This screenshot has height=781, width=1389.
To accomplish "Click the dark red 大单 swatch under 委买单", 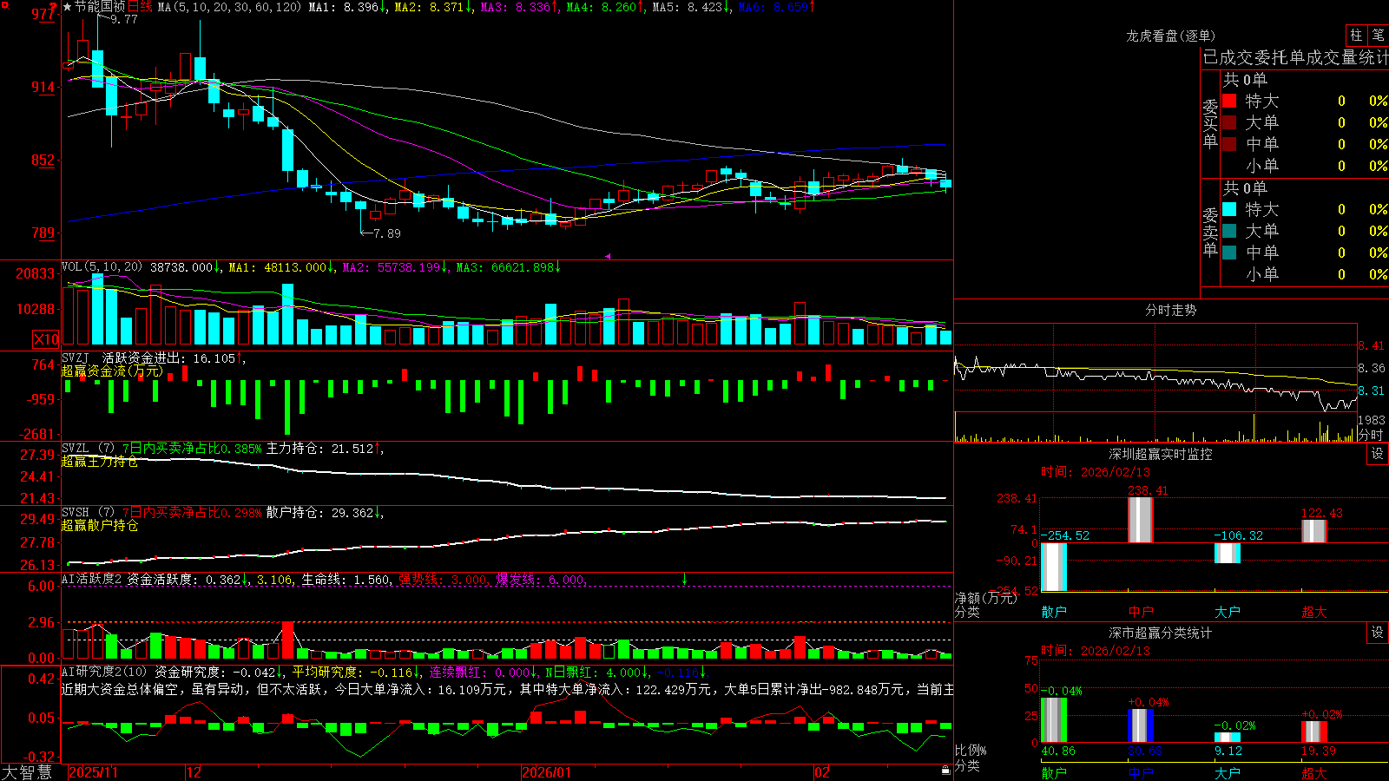I will tap(1229, 122).
